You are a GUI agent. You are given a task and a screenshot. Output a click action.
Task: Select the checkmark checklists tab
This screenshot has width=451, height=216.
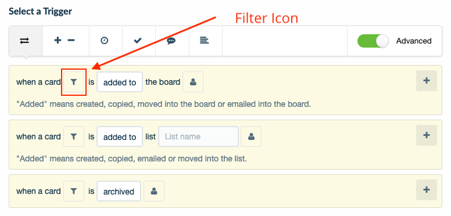click(139, 41)
